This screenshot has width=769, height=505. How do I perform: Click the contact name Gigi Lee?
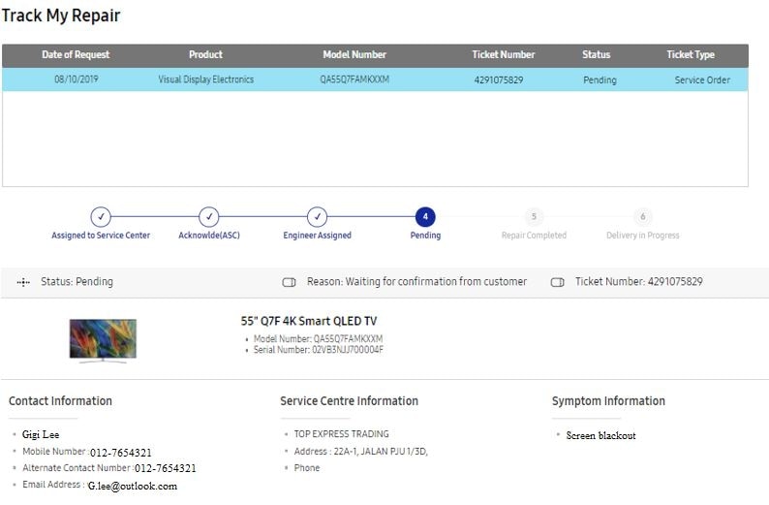(41, 434)
